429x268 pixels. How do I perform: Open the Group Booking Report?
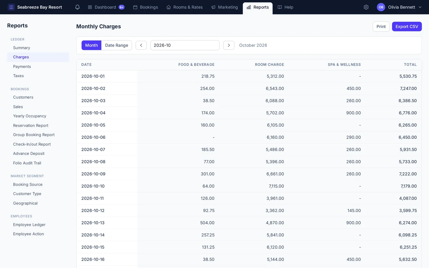point(38,135)
